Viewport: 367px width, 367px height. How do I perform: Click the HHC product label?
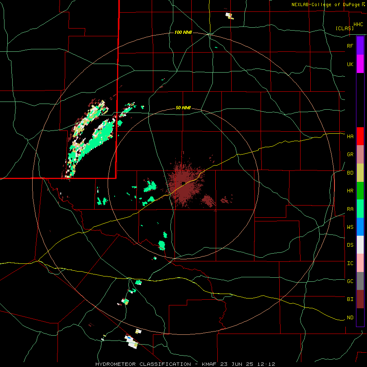tap(358, 24)
